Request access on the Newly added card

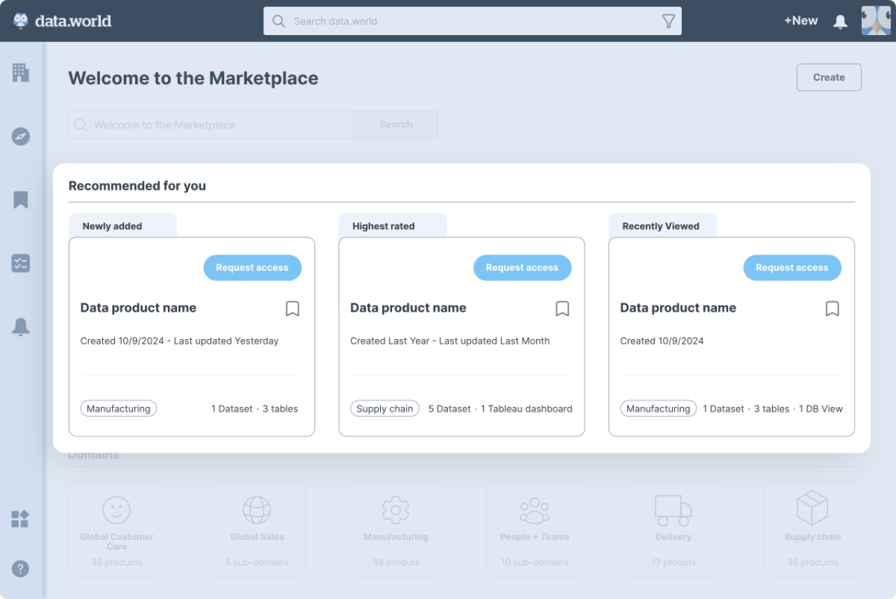point(252,268)
